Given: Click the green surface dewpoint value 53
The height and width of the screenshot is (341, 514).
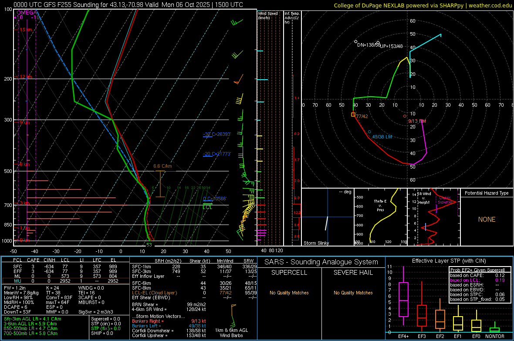Looking at the screenshot, I should (x=149, y=245).
